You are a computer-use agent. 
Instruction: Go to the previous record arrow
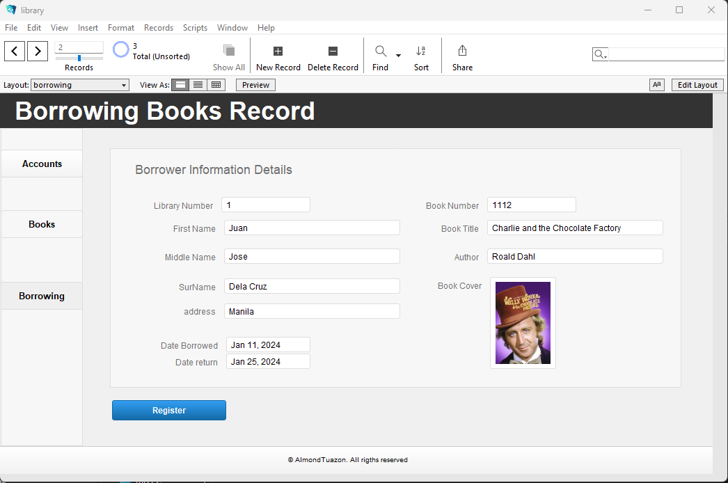(x=15, y=51)
